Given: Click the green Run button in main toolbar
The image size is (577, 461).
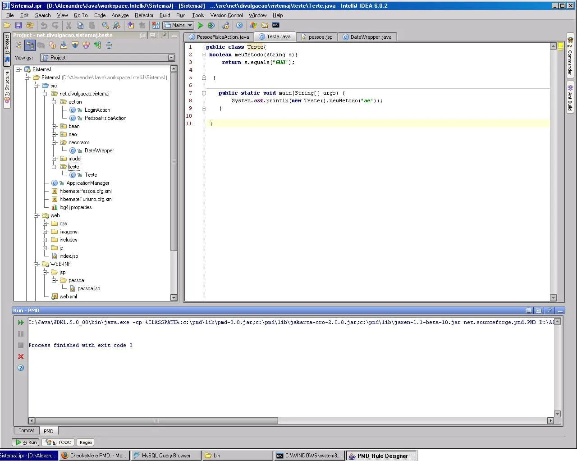Looking at the screenshot, I should (x=201, y=26).
